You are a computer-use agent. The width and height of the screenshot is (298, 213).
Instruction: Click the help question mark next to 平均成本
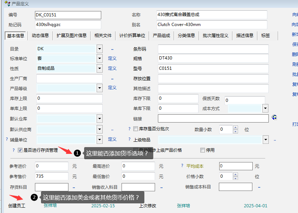(183, 166)
